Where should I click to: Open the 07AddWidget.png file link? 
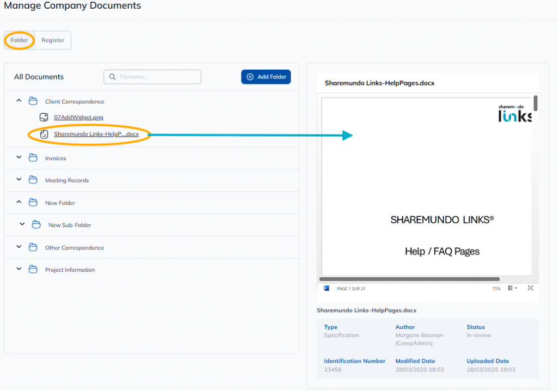coord(78,117)
